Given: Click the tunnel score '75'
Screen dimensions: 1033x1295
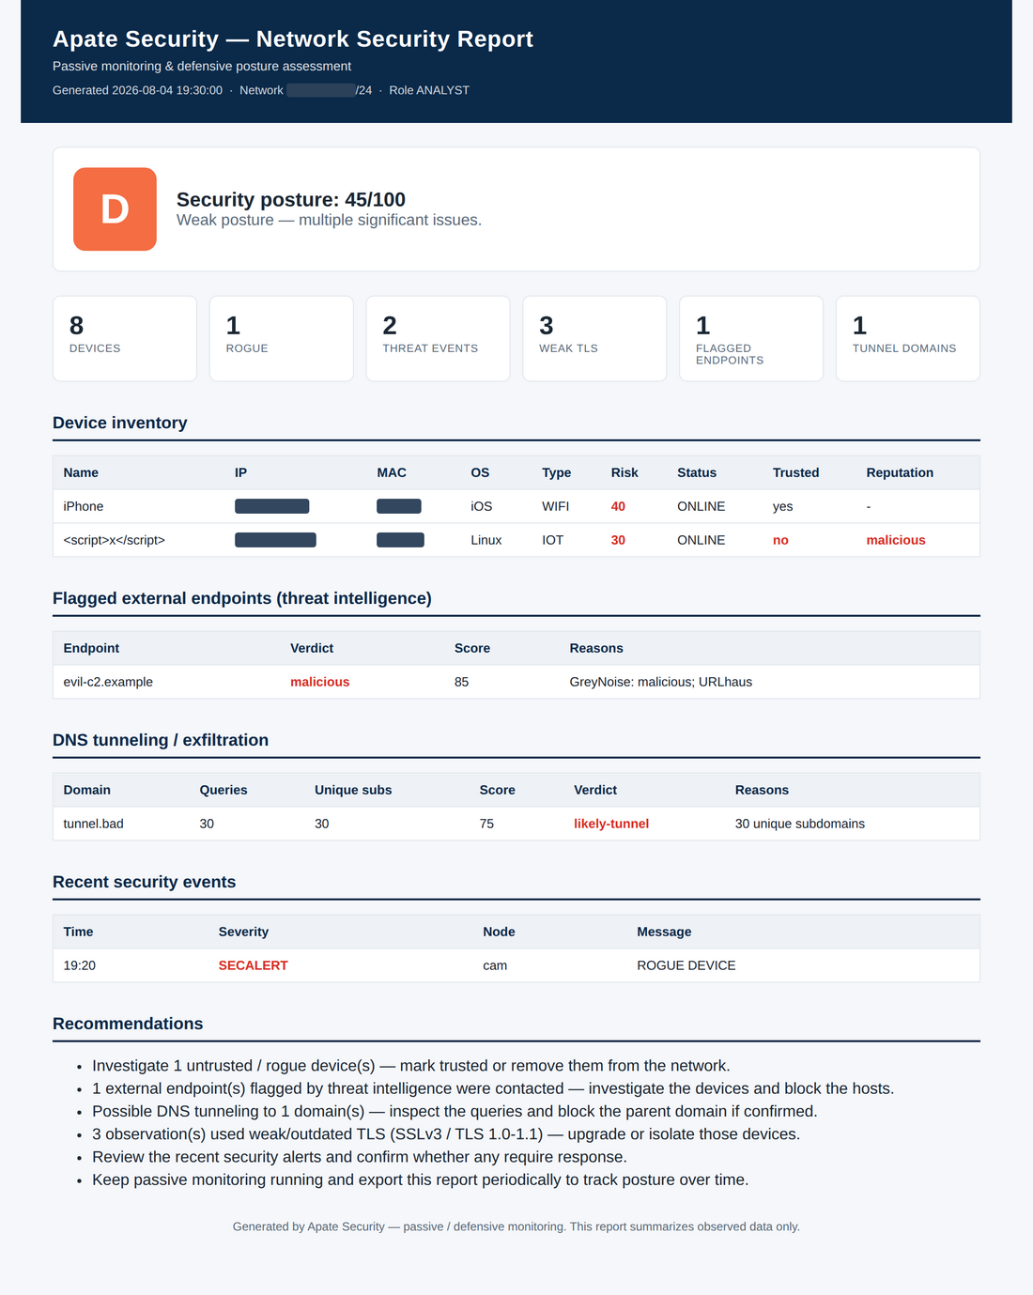Looking at the screenshot, I should click(x=486, y=824).
